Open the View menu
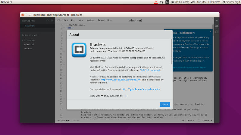This screenshot has height=135, width=241. click(81, 20)
